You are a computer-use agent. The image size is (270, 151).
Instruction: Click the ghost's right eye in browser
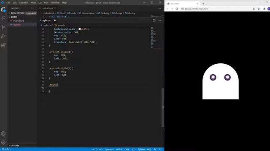227,77
